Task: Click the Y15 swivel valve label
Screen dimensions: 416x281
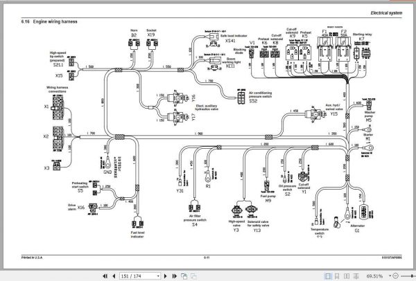Action: click(x=334, y=114)
